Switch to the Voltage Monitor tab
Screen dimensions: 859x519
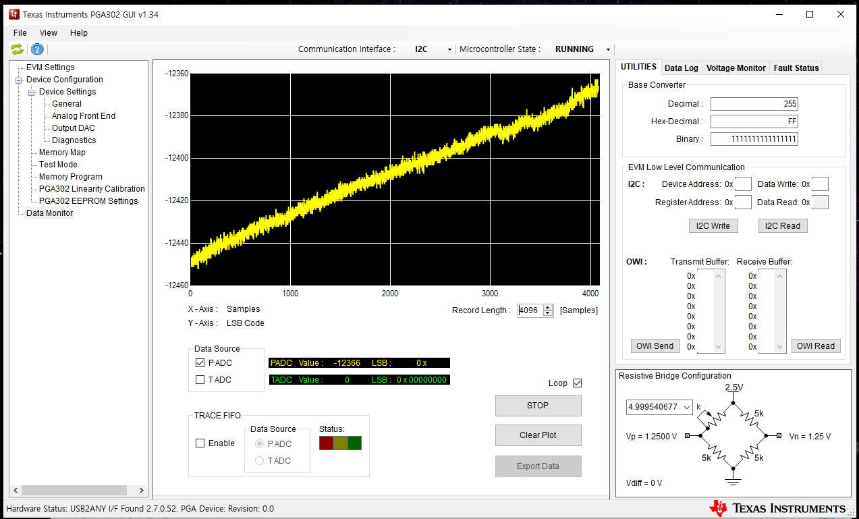pos(736,67)
